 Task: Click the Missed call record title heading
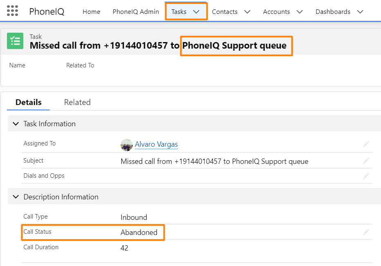click(x=158, y=45)
